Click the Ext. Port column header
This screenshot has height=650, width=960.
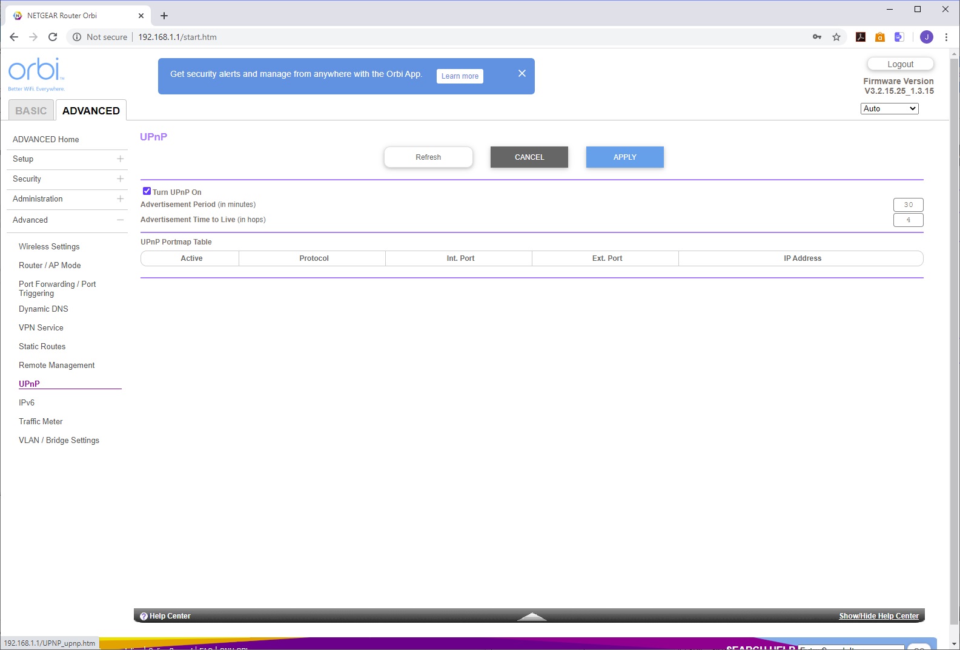coord(607,258)
